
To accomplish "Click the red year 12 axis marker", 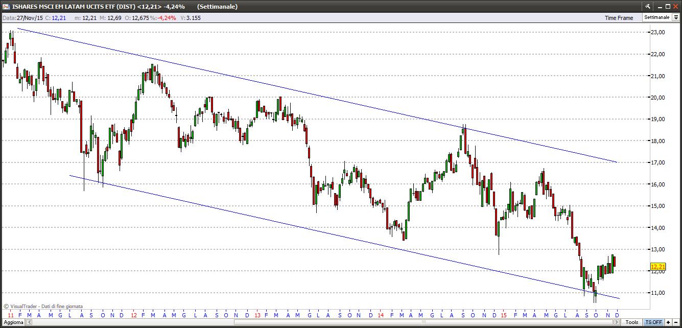I will coord(134,315).
